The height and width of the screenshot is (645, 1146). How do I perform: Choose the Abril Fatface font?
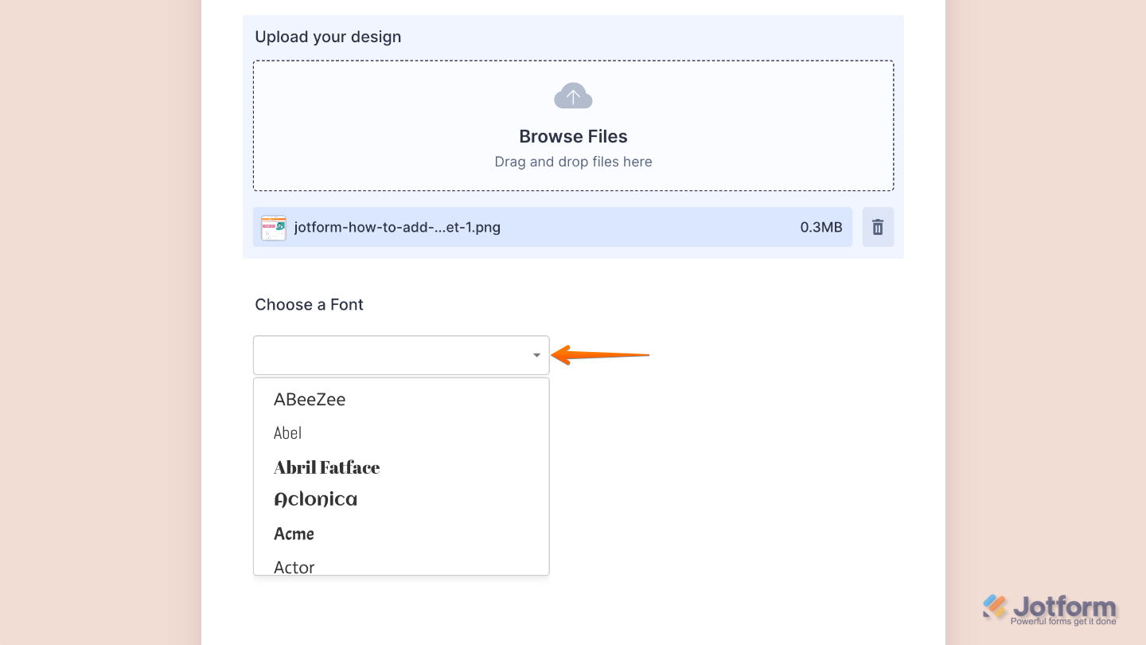click(326, 467)
